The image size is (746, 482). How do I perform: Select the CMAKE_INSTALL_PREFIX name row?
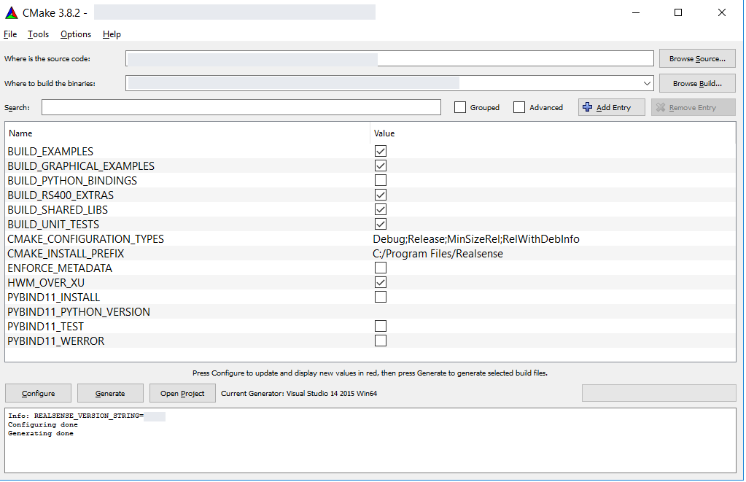click(x=66, y=254)
